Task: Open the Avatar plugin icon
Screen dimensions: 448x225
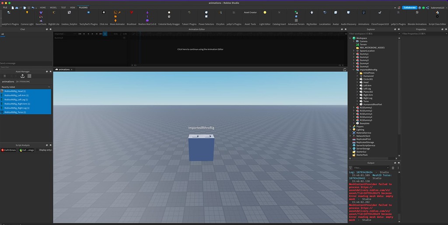Action: tap(336, 12)
